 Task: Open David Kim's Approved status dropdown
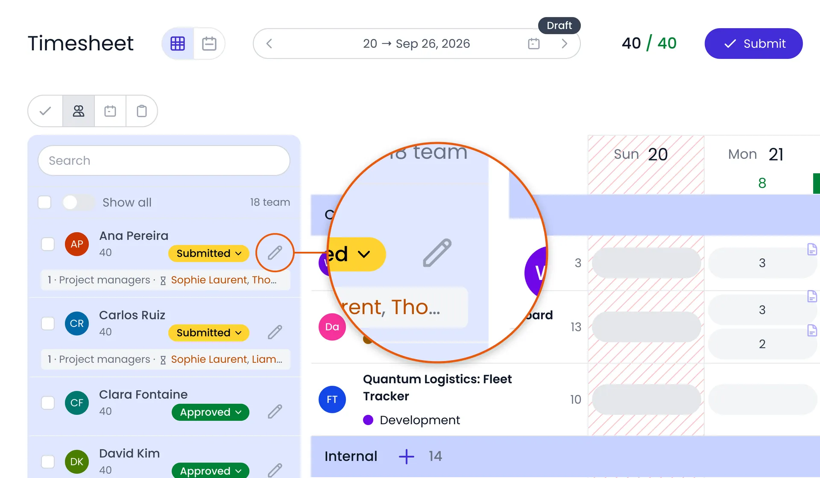pyautogui.click(x=211, y=470)
